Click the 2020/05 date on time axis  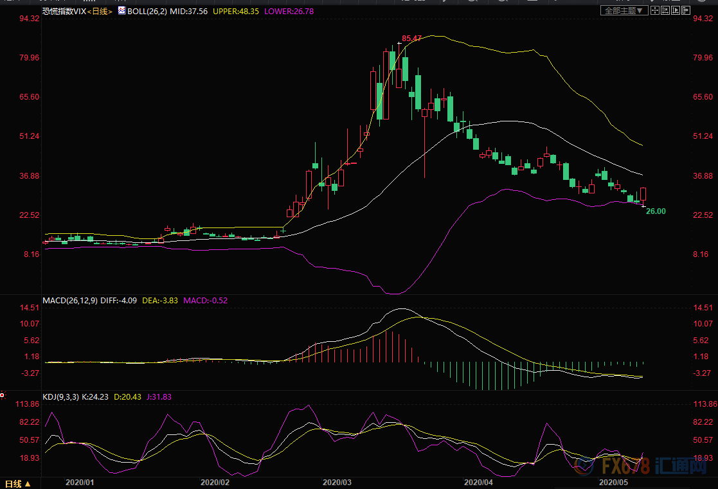[614, 481]
